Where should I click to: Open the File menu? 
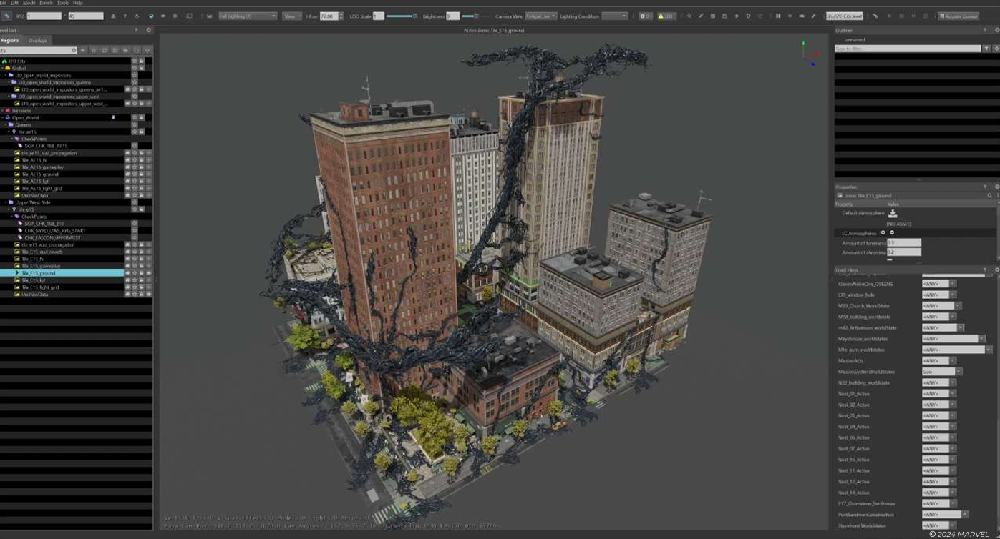click(x=4, y=3)
